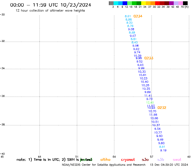Select the orange time label 0233
Image resolution: width=191 pixels, height=167 pixels.
click(149, 58)
